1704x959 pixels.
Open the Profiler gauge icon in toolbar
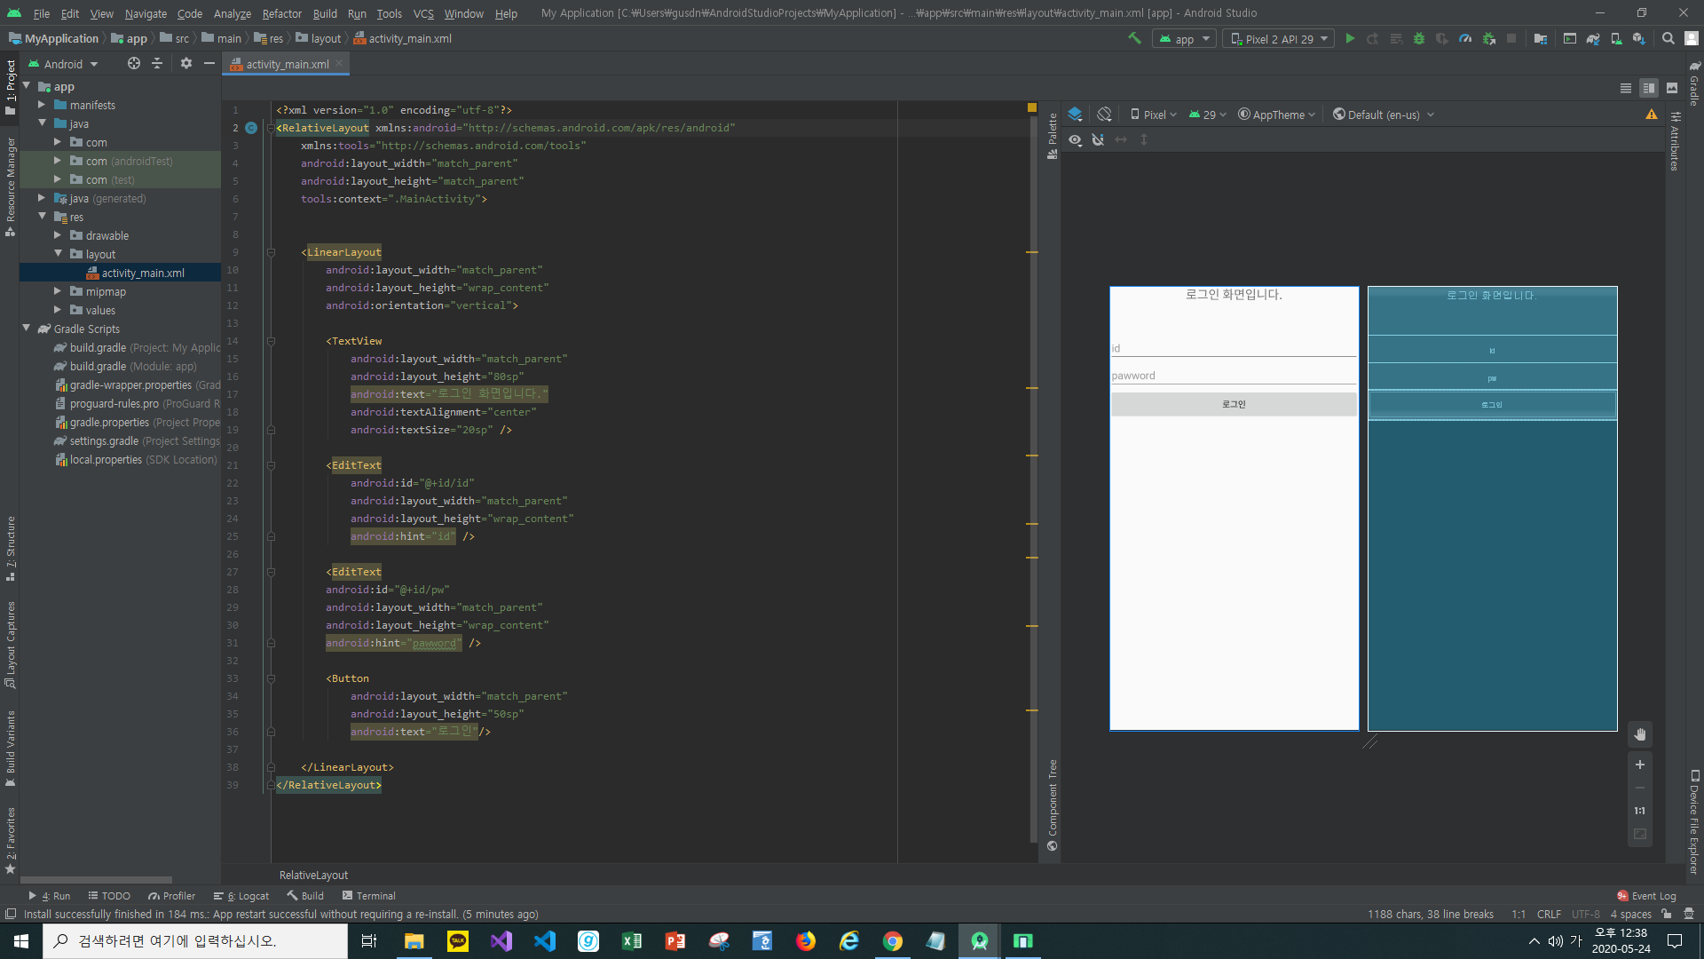(x=1465, y=39)
